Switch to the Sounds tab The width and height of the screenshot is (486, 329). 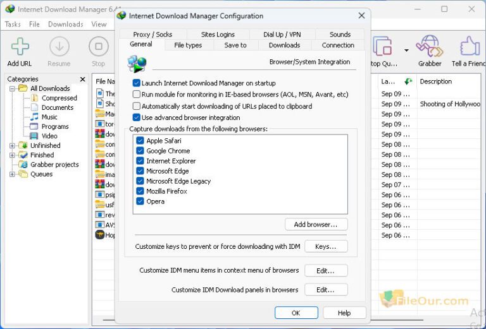tap(340, 34)
